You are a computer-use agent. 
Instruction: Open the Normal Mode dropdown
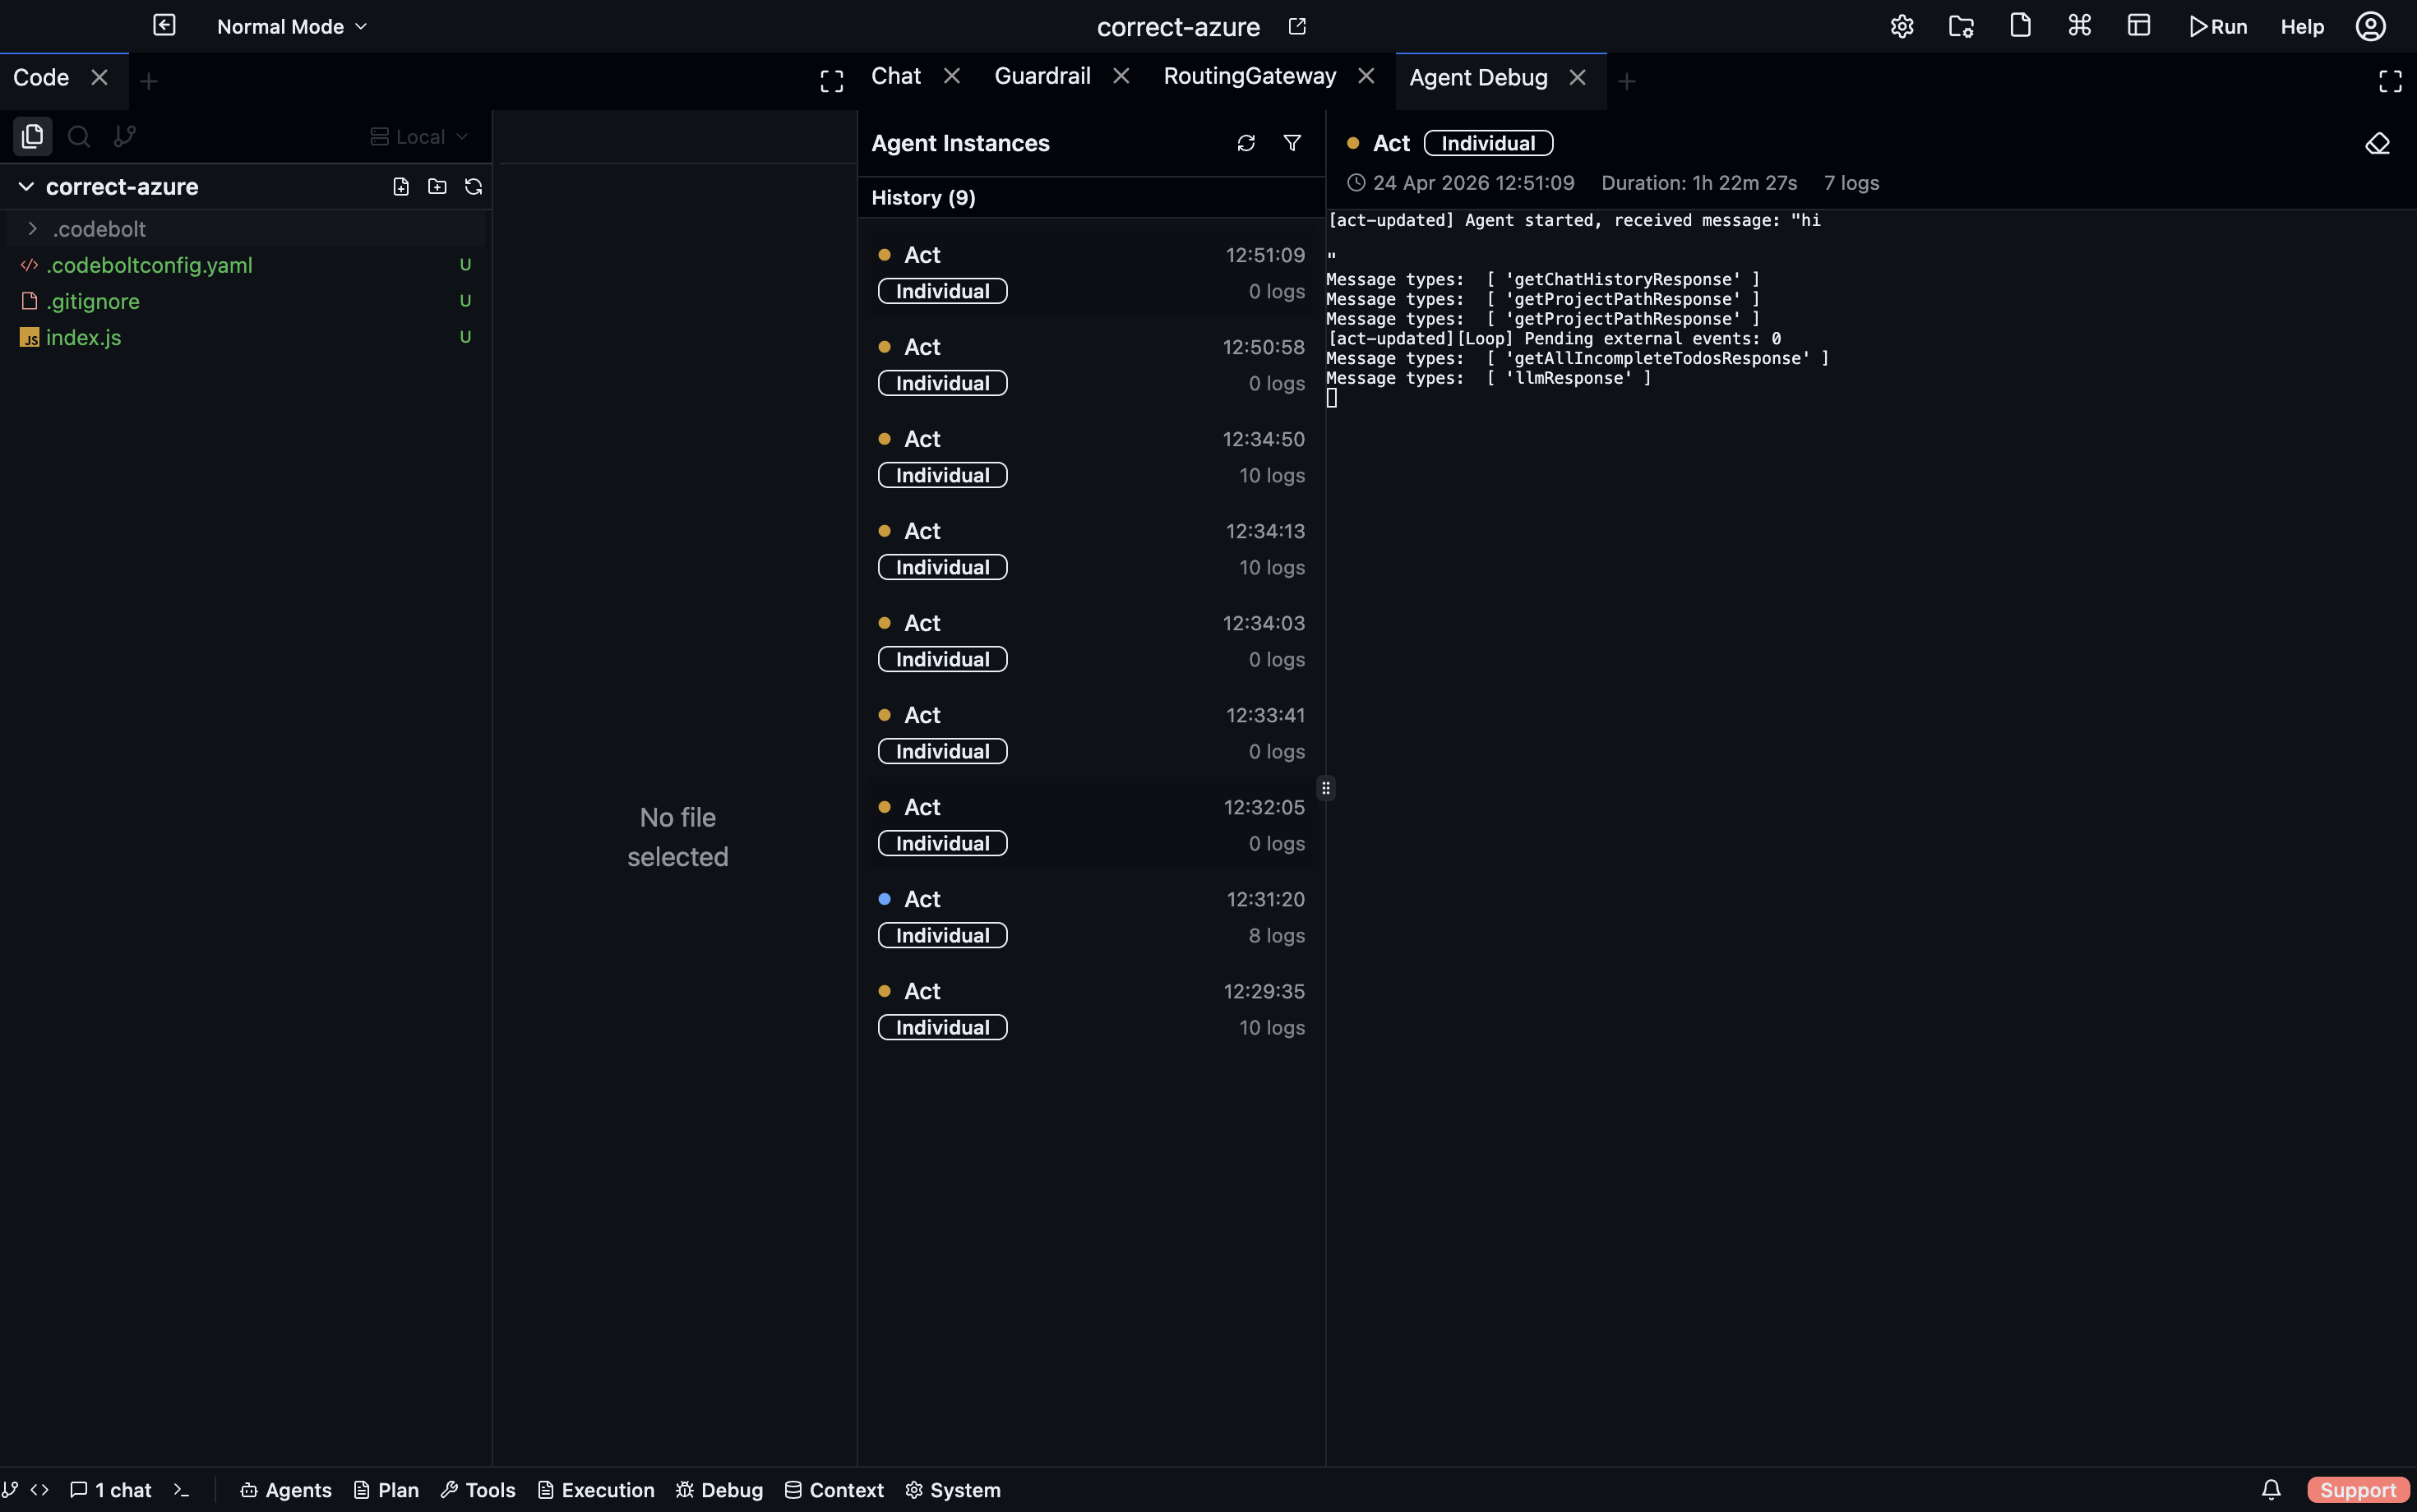(290, 26)
